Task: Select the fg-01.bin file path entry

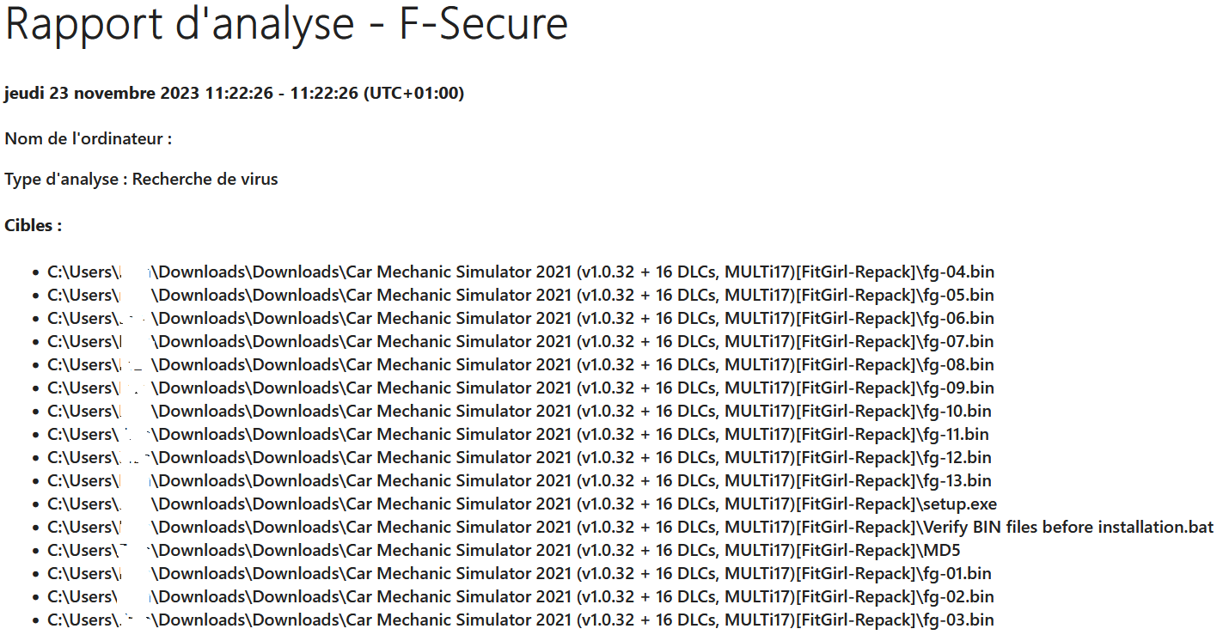Action: coord(519,574)
